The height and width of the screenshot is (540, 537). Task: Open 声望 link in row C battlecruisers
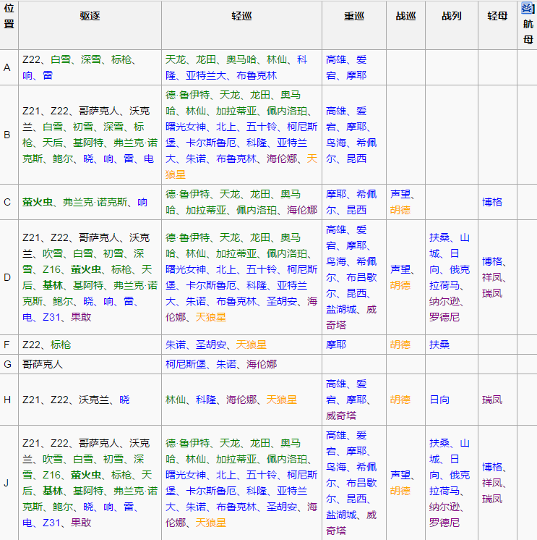400,194
